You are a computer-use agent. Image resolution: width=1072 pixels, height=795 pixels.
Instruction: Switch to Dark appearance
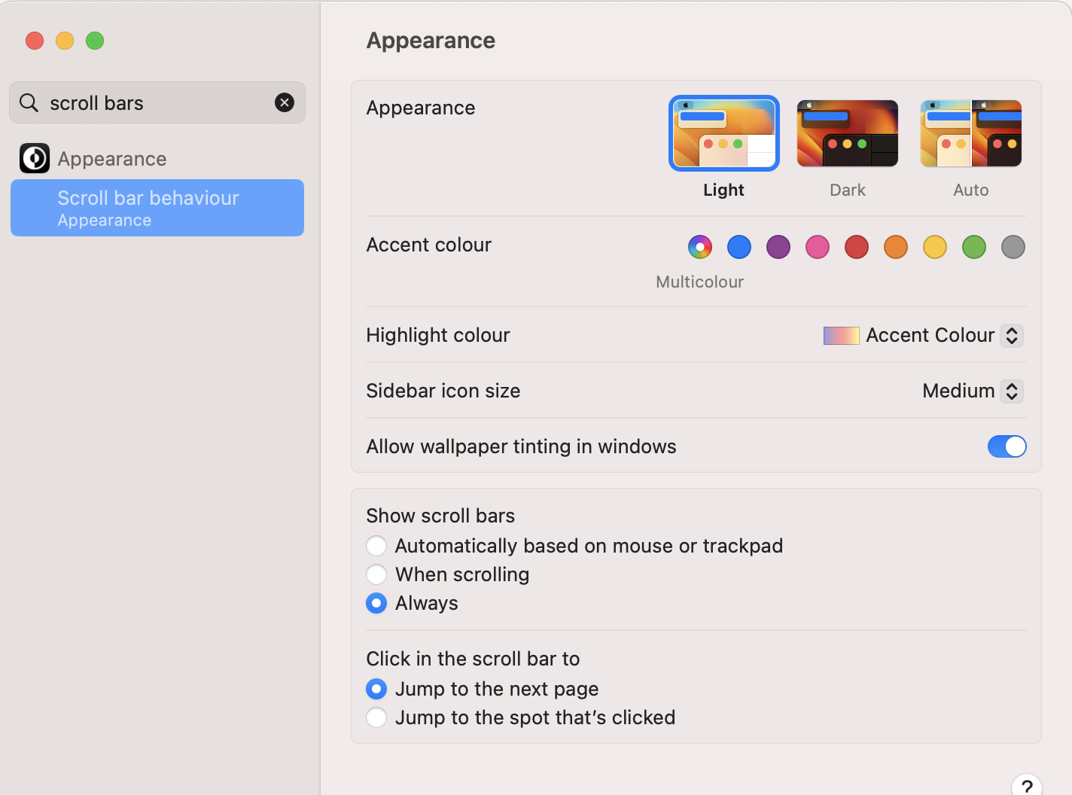pos(847,133)
